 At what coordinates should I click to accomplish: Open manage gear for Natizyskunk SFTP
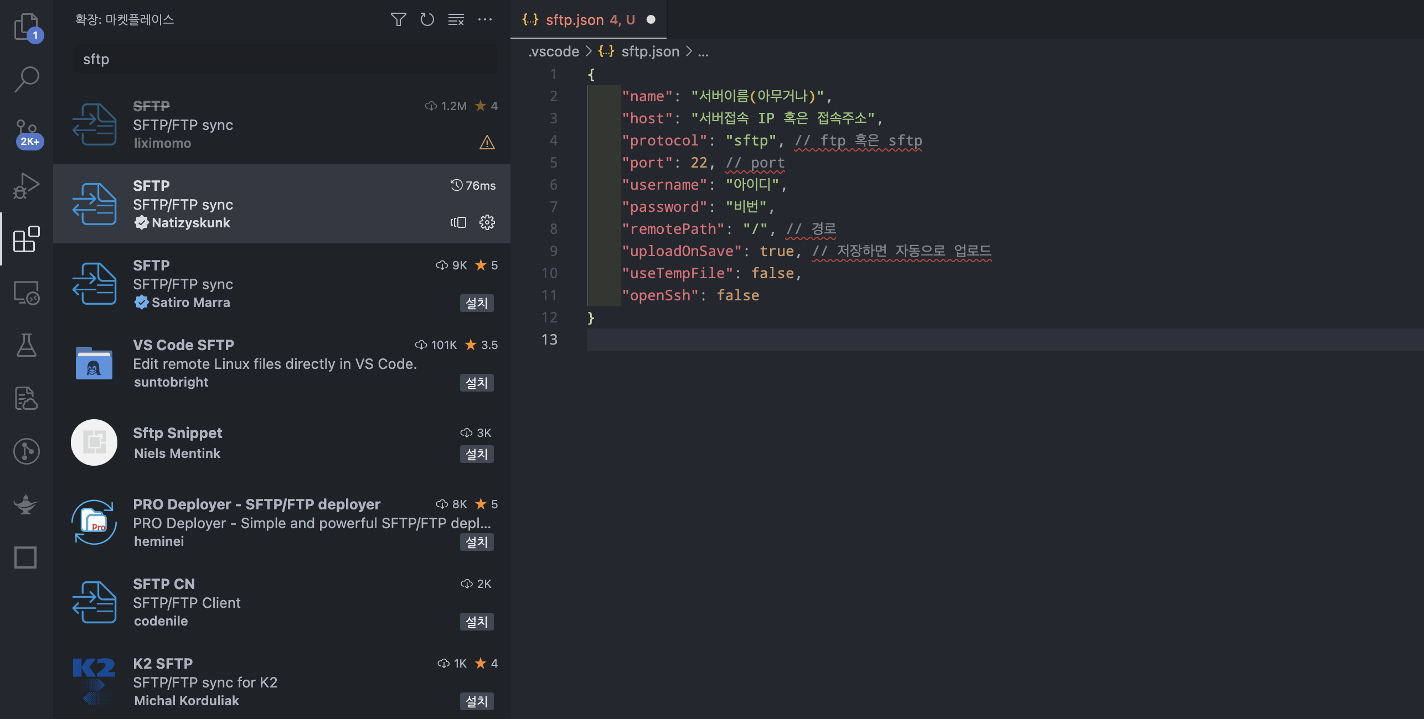coord(487,222)
